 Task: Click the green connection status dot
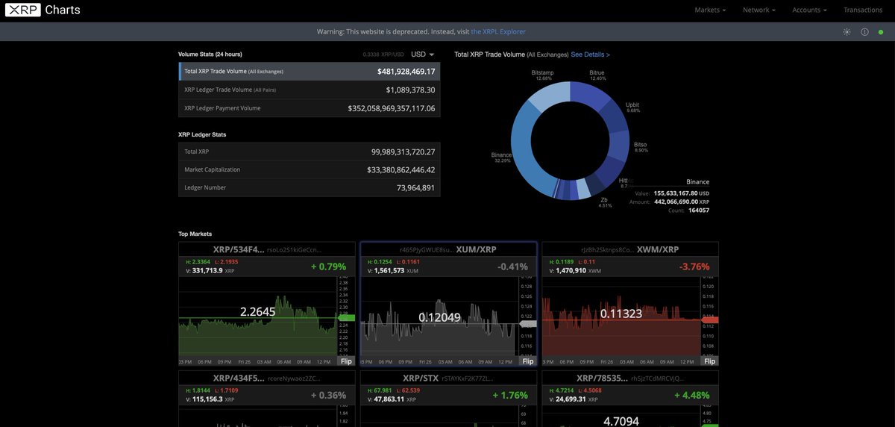coord(882,31)
